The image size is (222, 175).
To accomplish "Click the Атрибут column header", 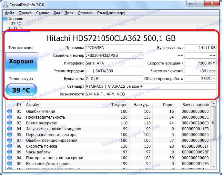I will (65, 105).
